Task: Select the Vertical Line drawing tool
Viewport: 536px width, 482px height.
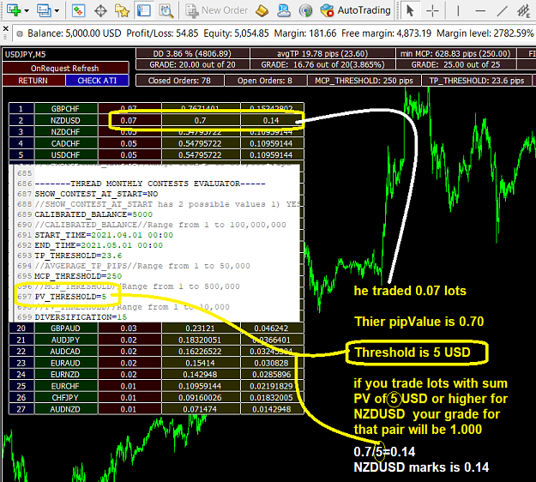Action: tap(458, 11)
